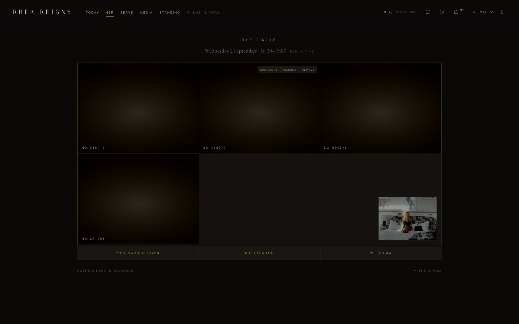Go to the TODAY nav item
The width and height of the screenshot is (519, 324).
(x=92, y=13)
